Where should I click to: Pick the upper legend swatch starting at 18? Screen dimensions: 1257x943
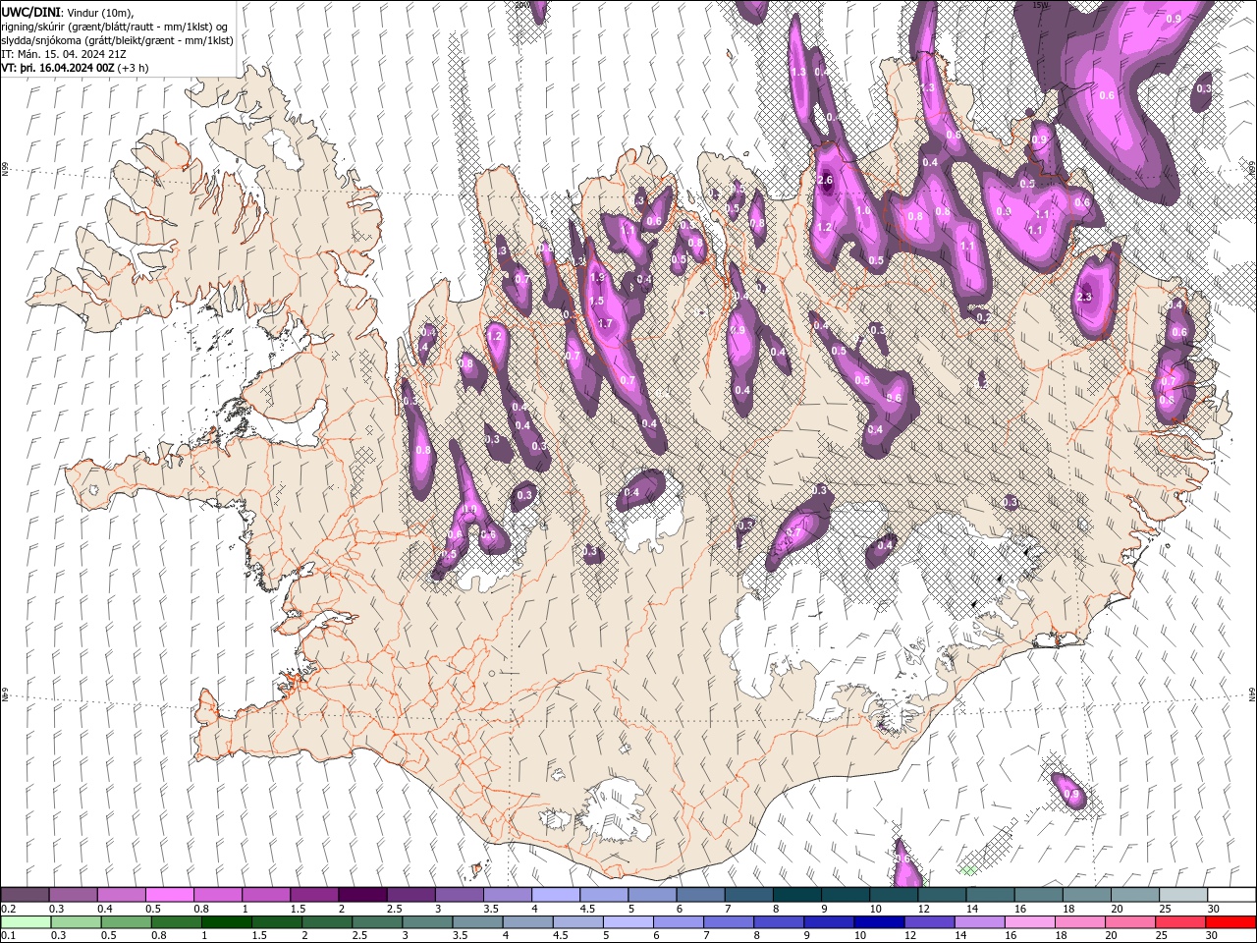click(1087, 895)
